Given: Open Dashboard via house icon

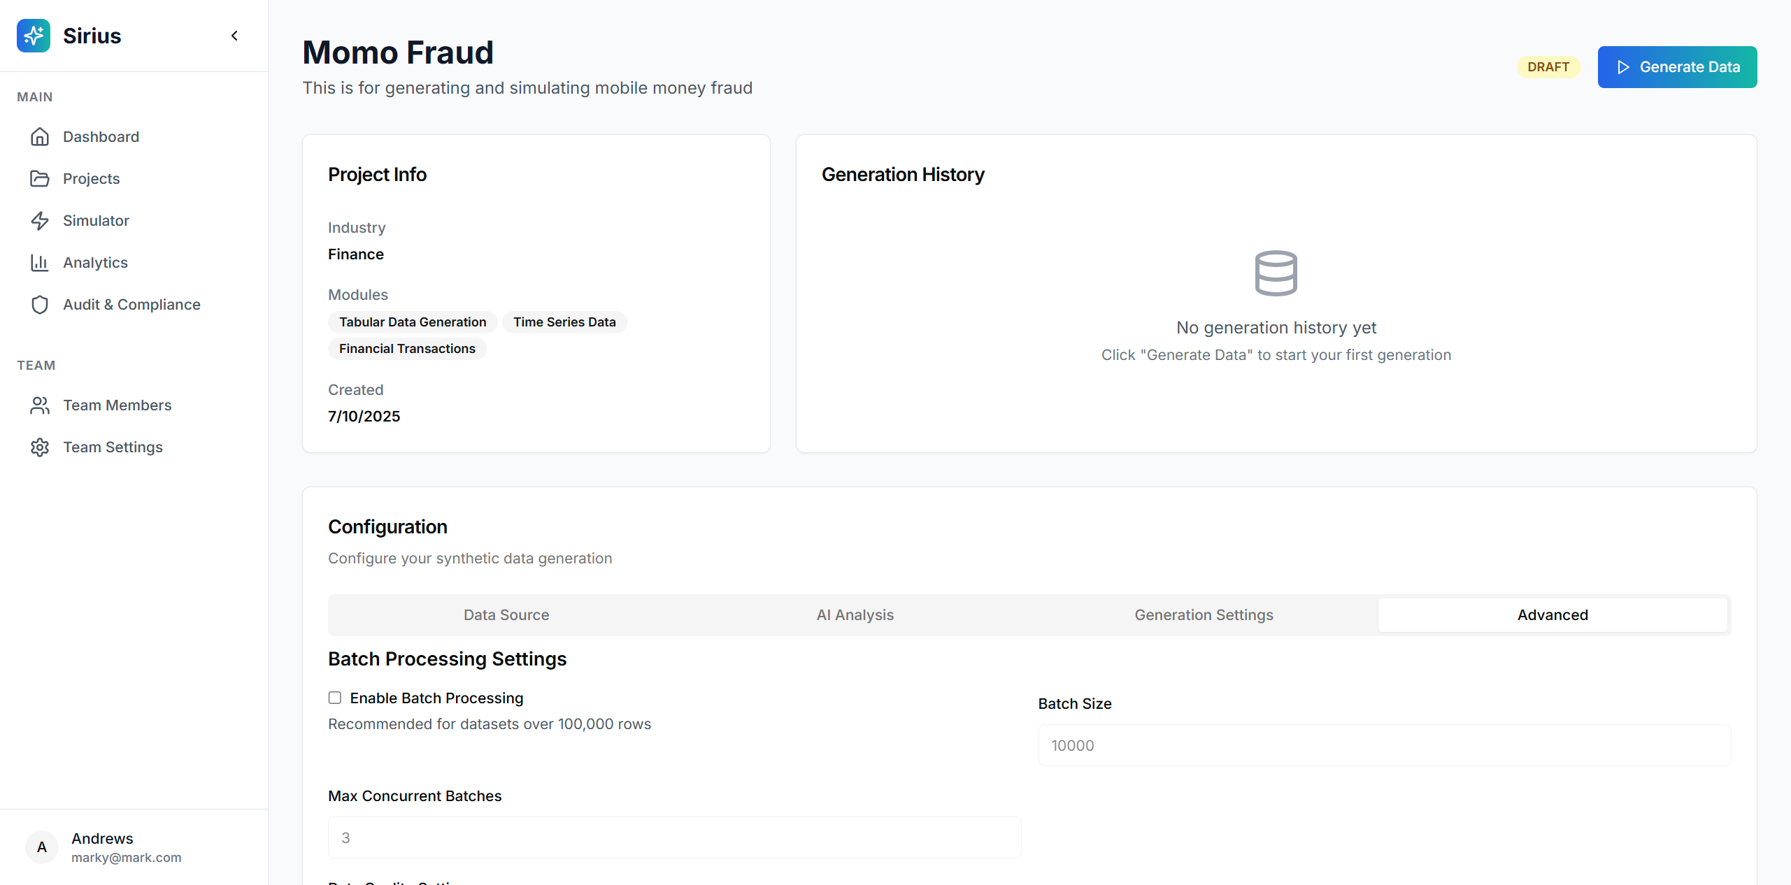Looking at the screenshot, I should point(40,137).
